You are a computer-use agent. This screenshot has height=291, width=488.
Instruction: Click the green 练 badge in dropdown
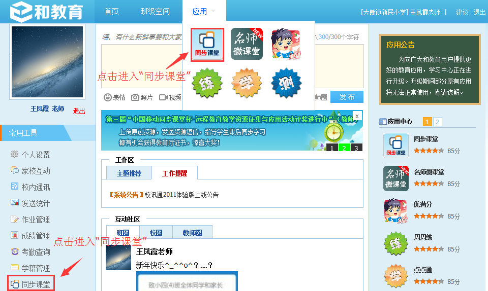pyautogui.click(x=207, y=83)
